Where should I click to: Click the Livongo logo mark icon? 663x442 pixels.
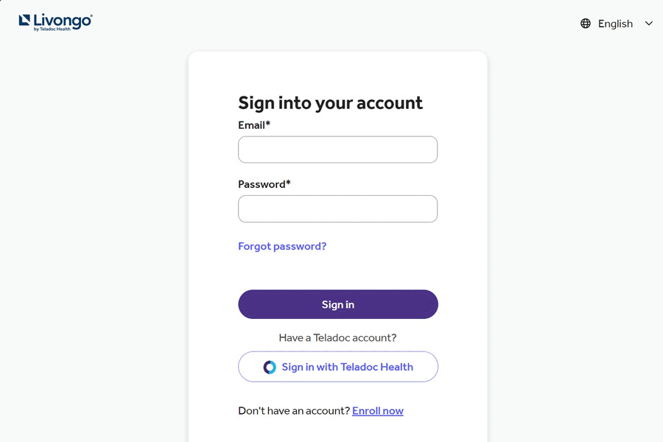point(24,21)
